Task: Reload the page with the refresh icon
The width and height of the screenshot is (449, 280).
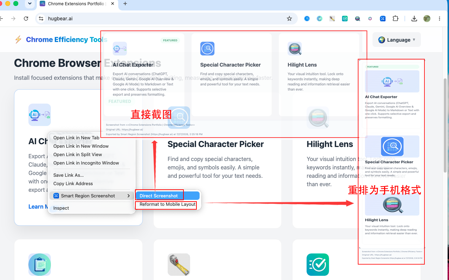Action: point(26,19)
